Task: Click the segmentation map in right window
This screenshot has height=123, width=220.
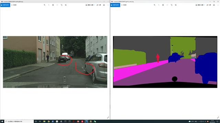Action: (x=165, y=62)
